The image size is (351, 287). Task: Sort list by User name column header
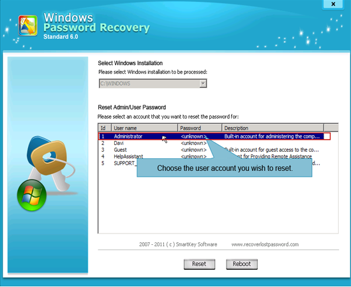pyautogui.click(x=144, y=128)
